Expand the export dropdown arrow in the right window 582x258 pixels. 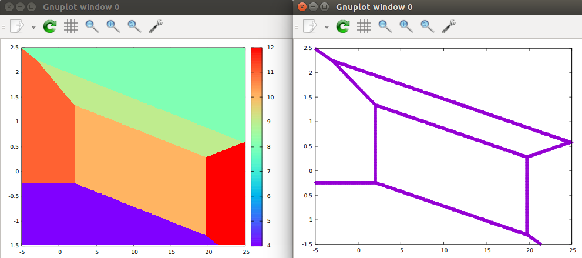click(327, 27)
